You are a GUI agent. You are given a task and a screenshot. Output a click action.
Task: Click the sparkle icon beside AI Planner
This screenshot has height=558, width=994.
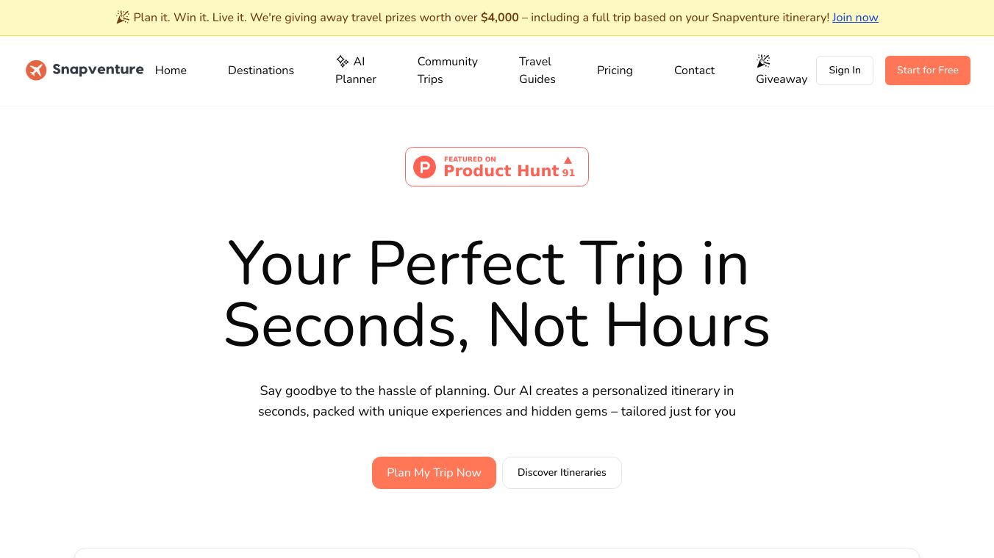point(343,62)
